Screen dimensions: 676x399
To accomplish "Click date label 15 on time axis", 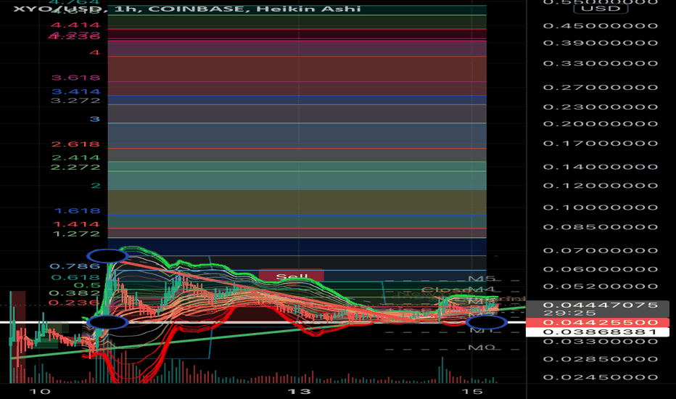I will pos(471,392).
